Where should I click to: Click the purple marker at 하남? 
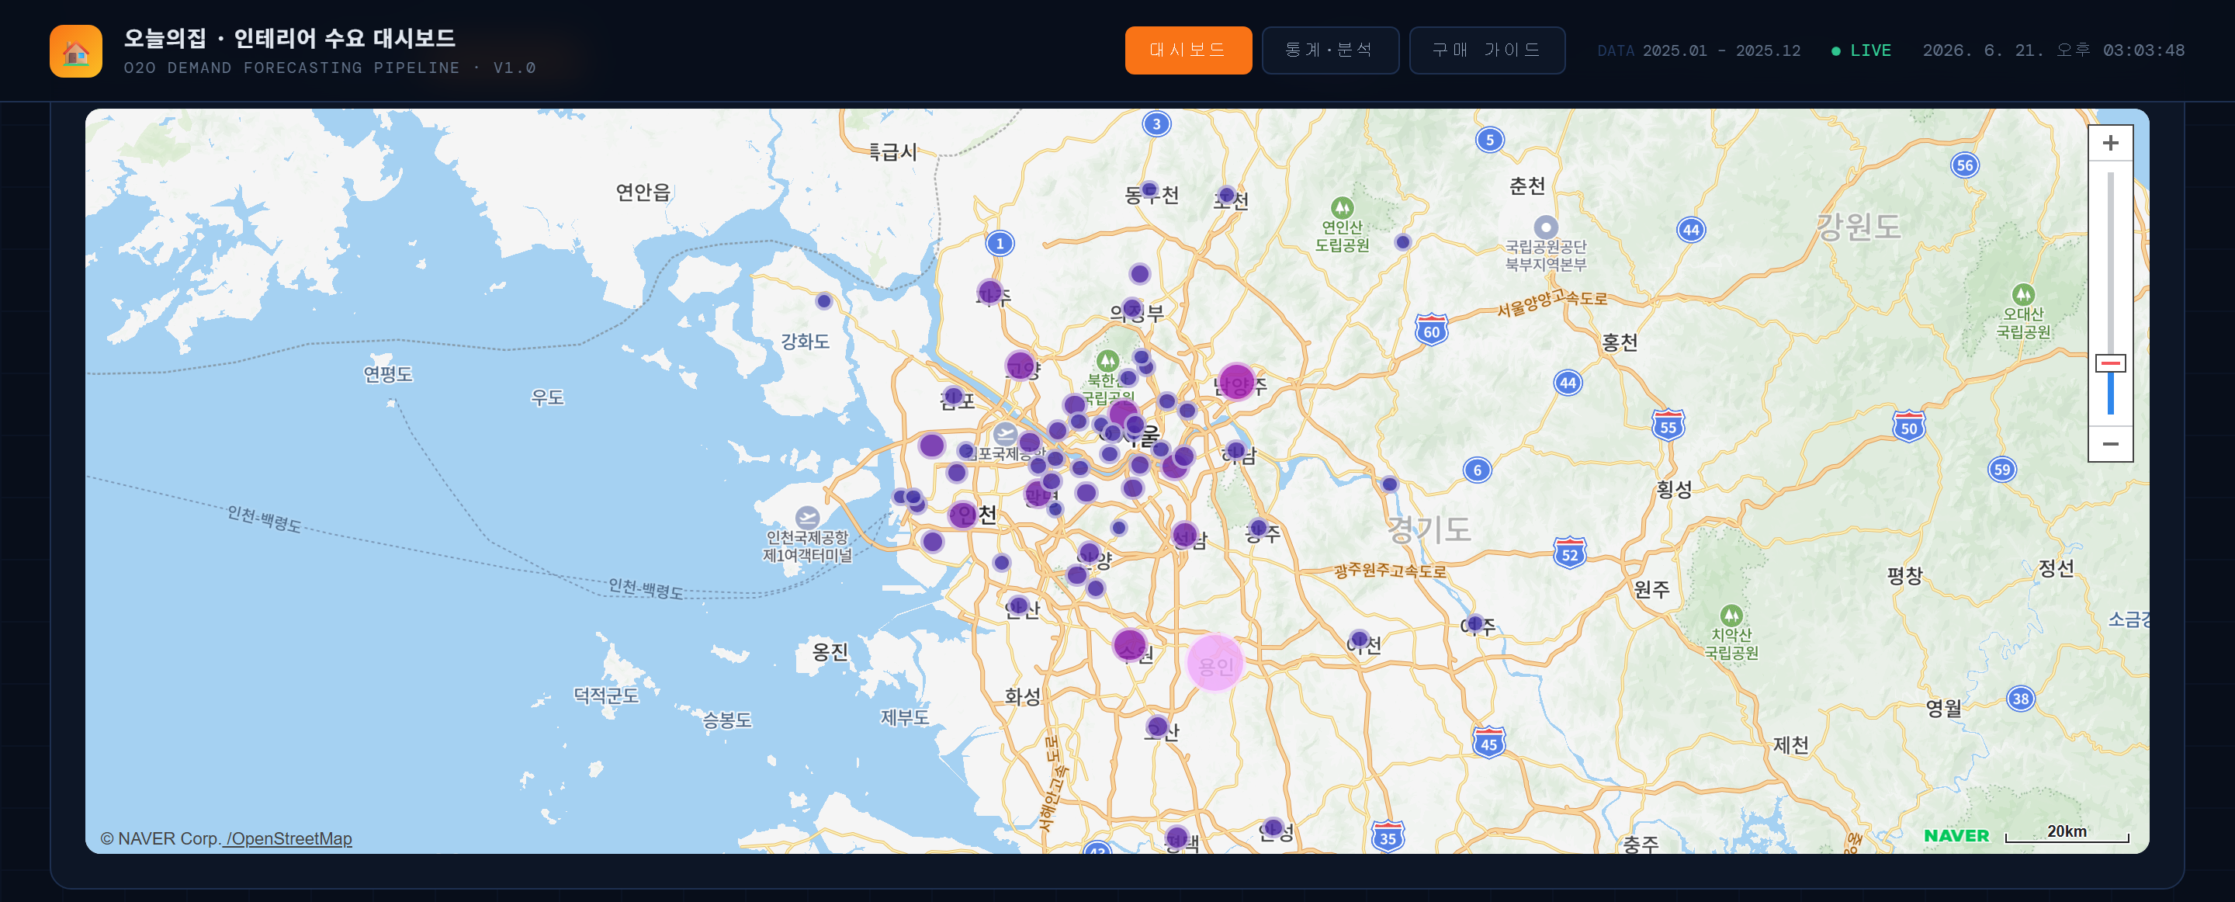tap(1235, 449)
